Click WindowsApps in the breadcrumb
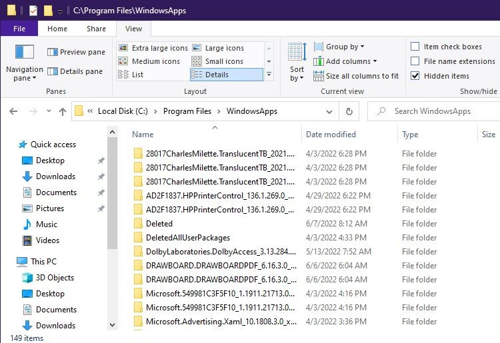This screenshot has width=500, height=343. coord(252,111)
